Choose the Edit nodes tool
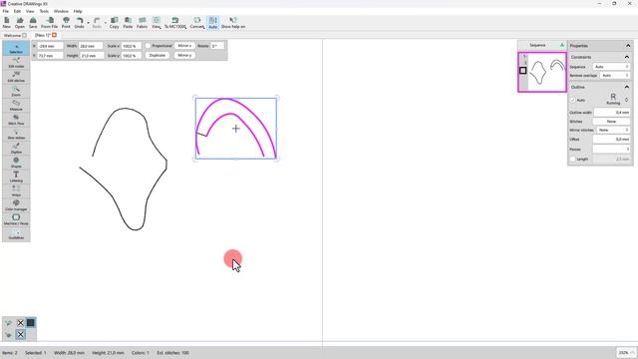 tap(16, 62)
